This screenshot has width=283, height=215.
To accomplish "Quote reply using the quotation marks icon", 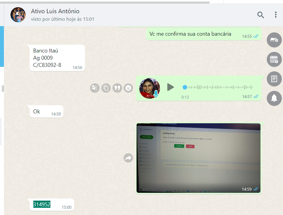I will coord(117,88).
